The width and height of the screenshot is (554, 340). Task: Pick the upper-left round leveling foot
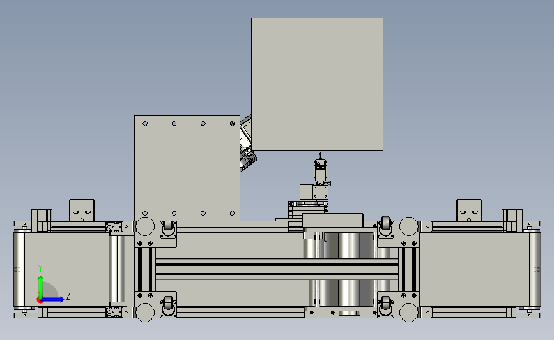pyautogui.click(x=145, y=226)
